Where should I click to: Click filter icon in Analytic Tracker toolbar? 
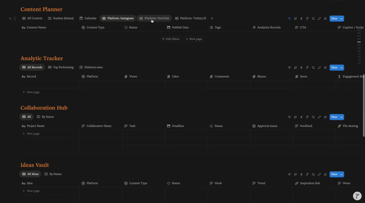(x=289, y=67)
